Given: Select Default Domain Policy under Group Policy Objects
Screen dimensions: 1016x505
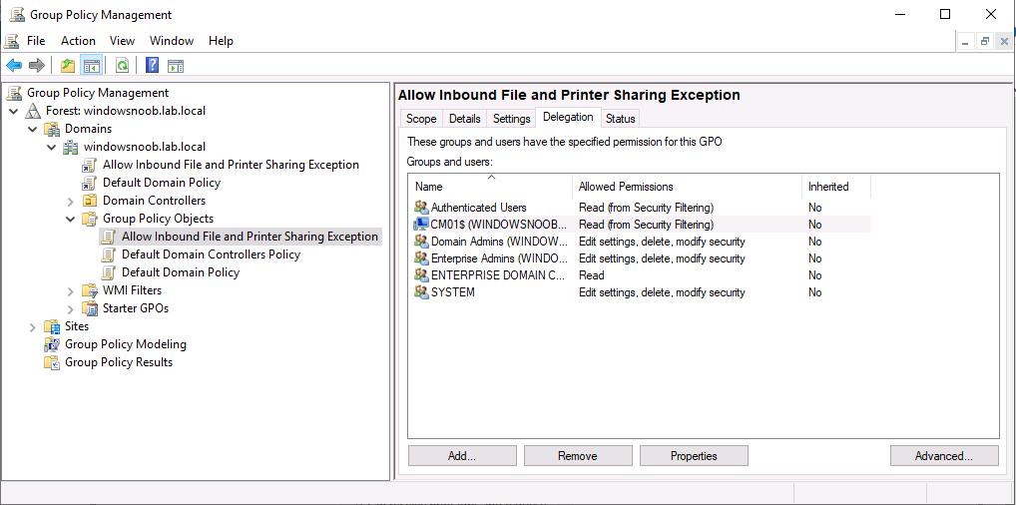Looking at the screenshot, I should [x=180, y=272].
